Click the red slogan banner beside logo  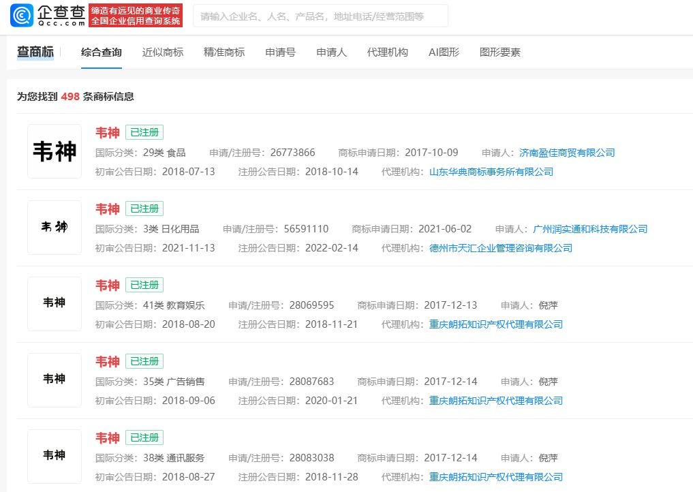pos(135,16)
